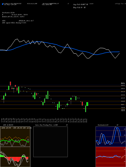Screen dimensions: 126x167
Task: Click the 'ADX: (MGR) 26, 26.8, 45.7' readout
Action: point(18,21)
